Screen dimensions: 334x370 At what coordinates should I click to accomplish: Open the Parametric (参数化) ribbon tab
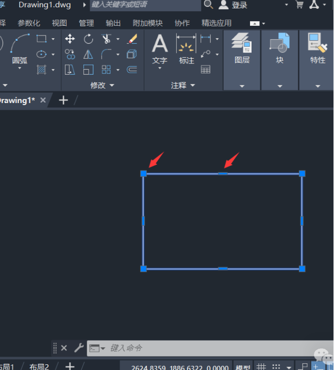[29, 23]
